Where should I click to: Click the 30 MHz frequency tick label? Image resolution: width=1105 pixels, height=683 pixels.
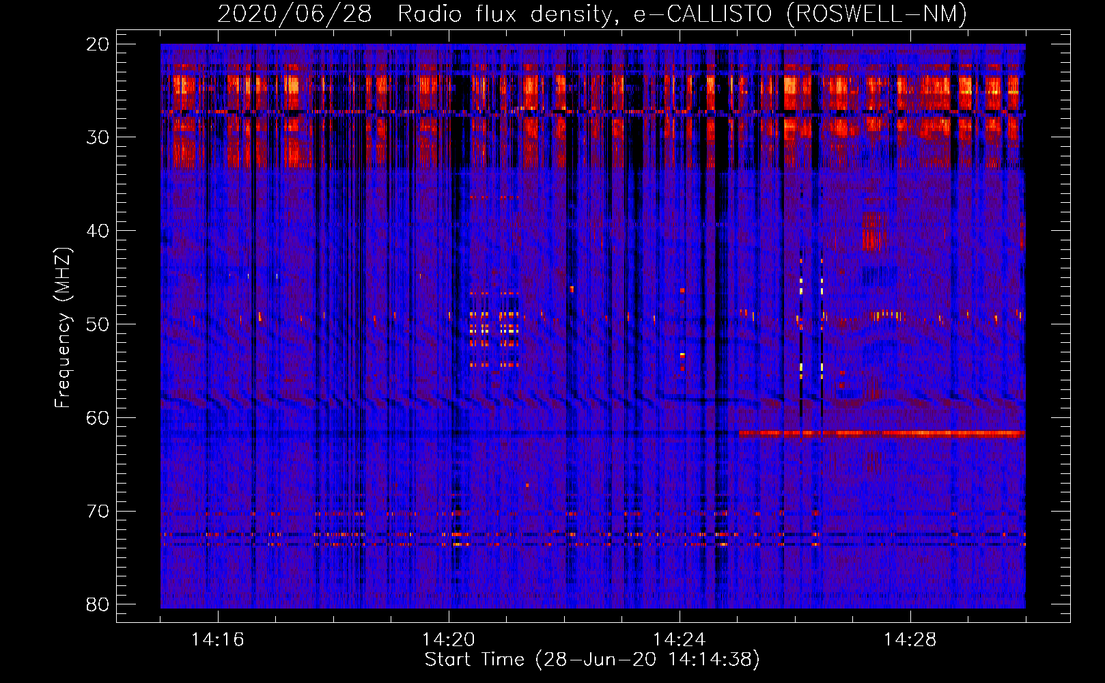(98, 137)
